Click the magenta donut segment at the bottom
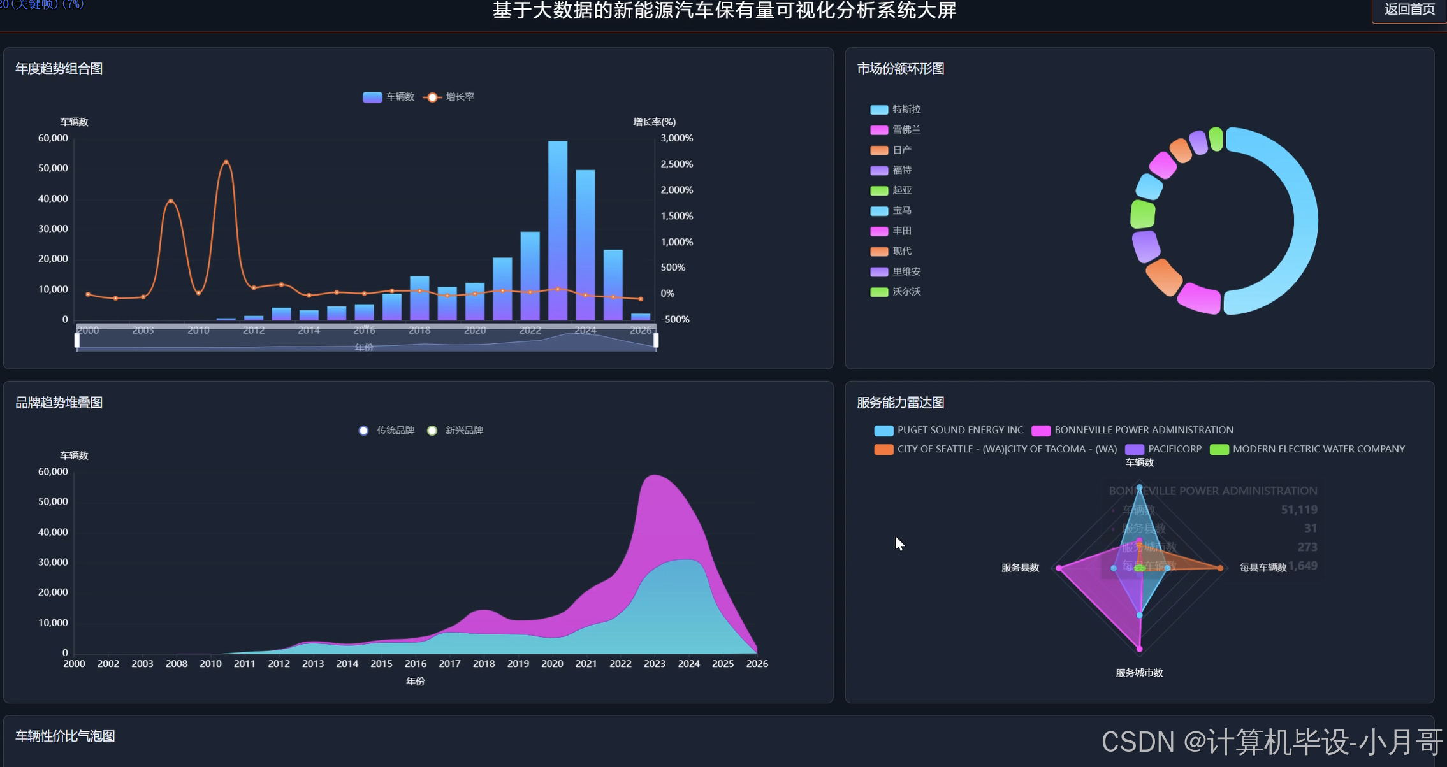The height and width of the screenshot is (767, 1447). tap(1199, 299)
